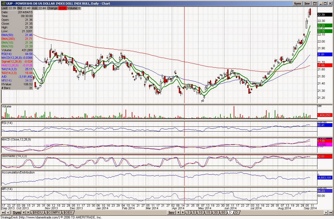Select the 15-minute interval tab

(208, 213)
